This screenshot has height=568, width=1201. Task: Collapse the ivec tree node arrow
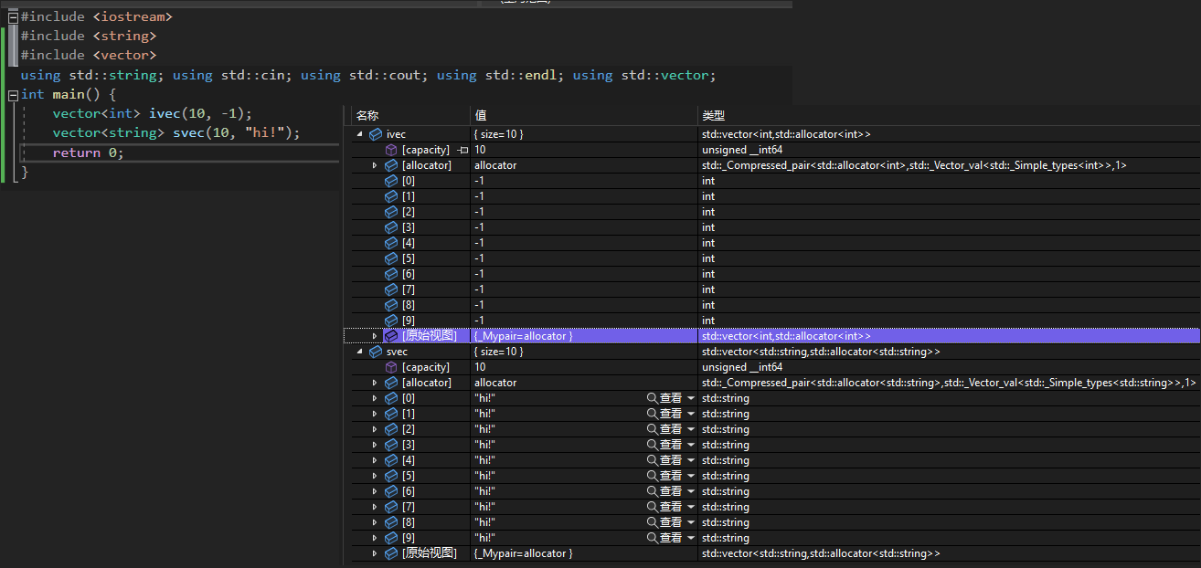pyautogui.click(x=359, y=134)
